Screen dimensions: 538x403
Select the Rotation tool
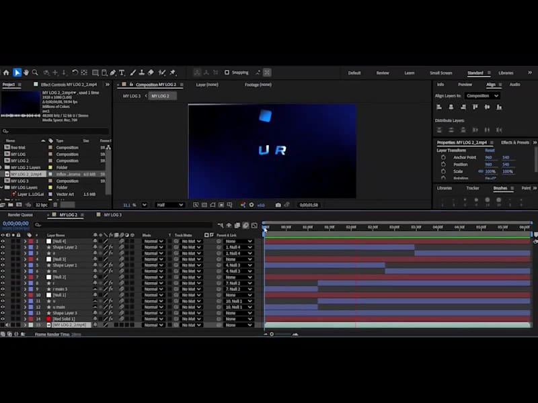pyautogui.click(x=75, y=73)
